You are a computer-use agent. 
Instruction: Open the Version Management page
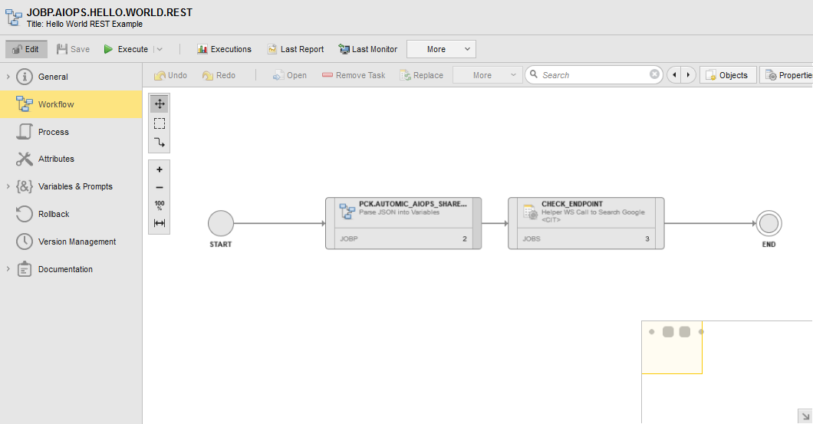coord(77,242)
